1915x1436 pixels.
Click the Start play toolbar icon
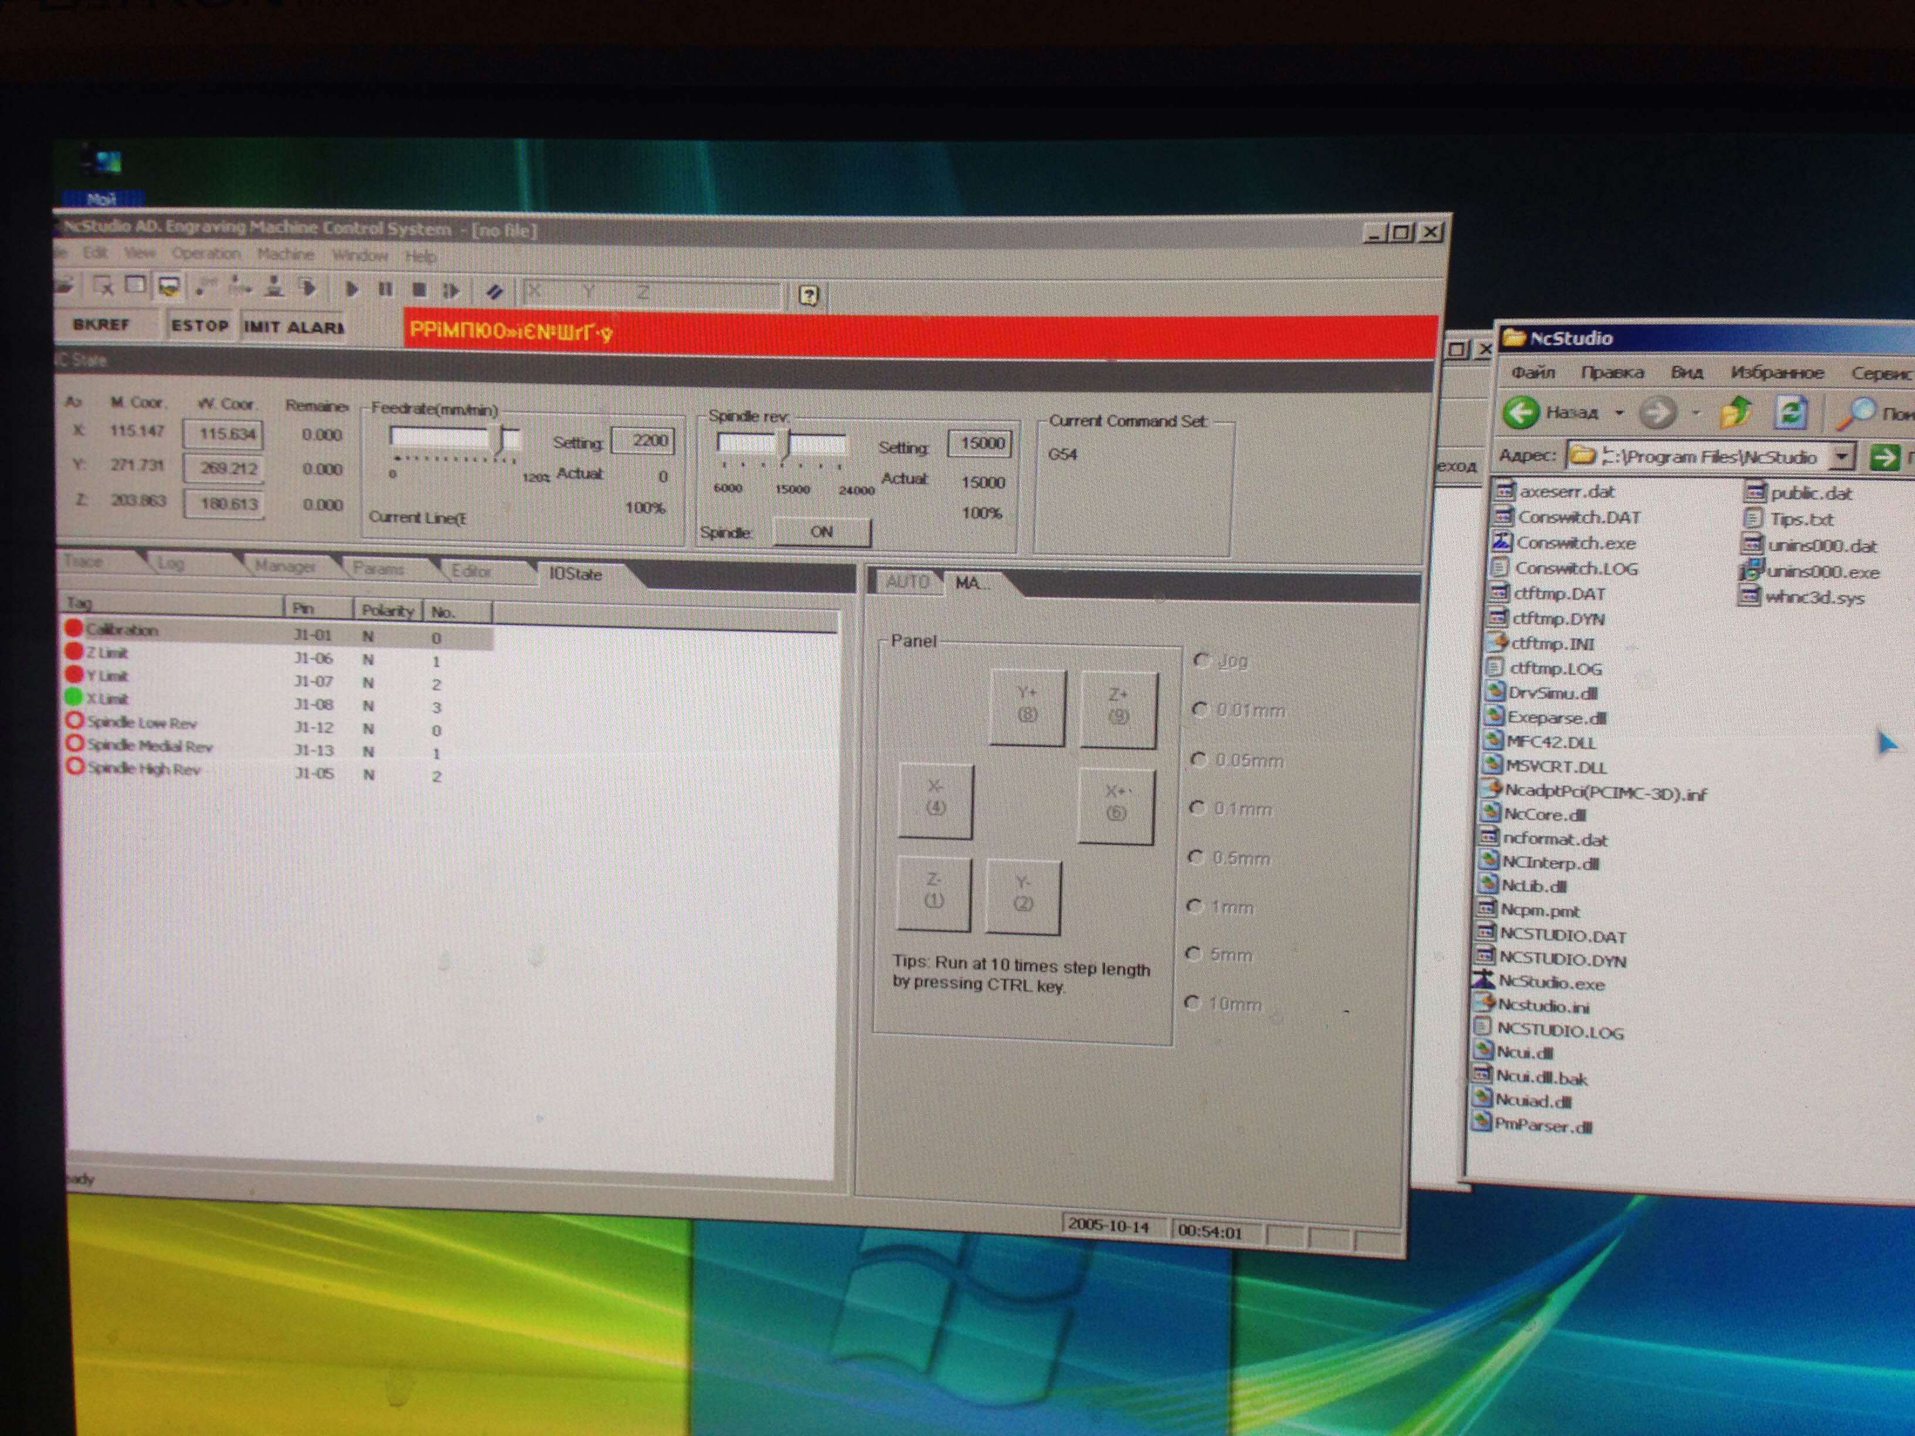pos(351,289)
